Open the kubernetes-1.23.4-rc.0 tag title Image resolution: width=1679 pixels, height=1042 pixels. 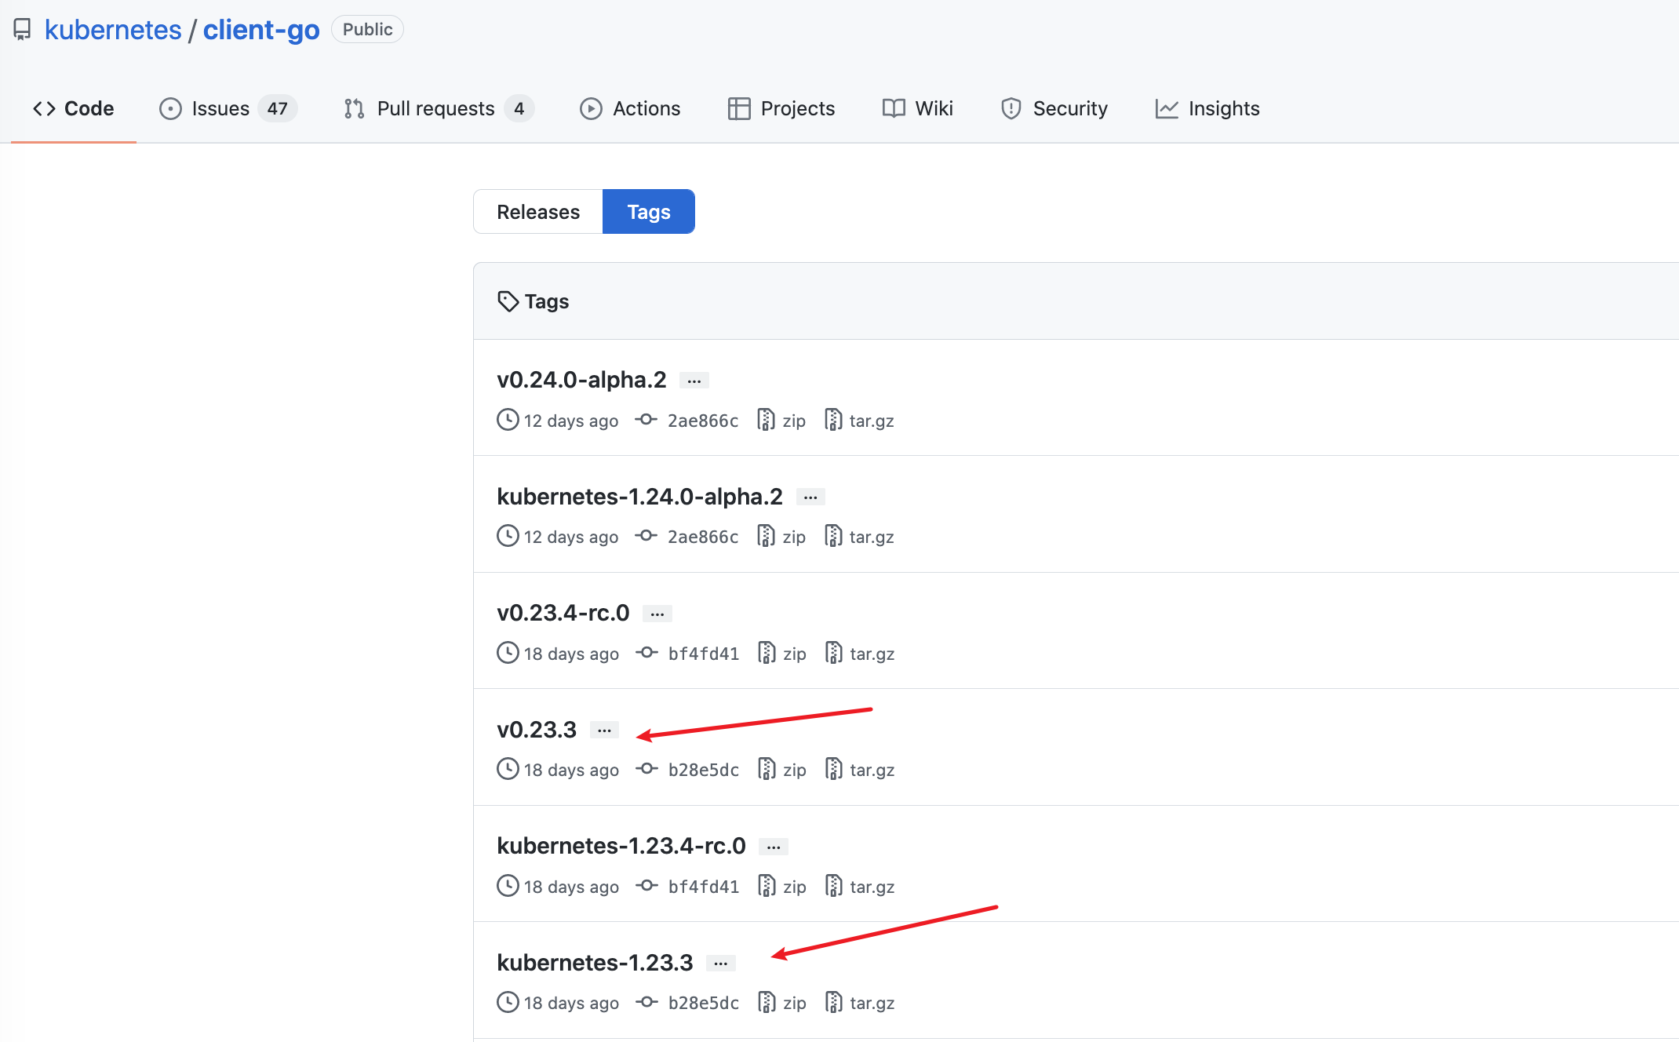point(621,846)
